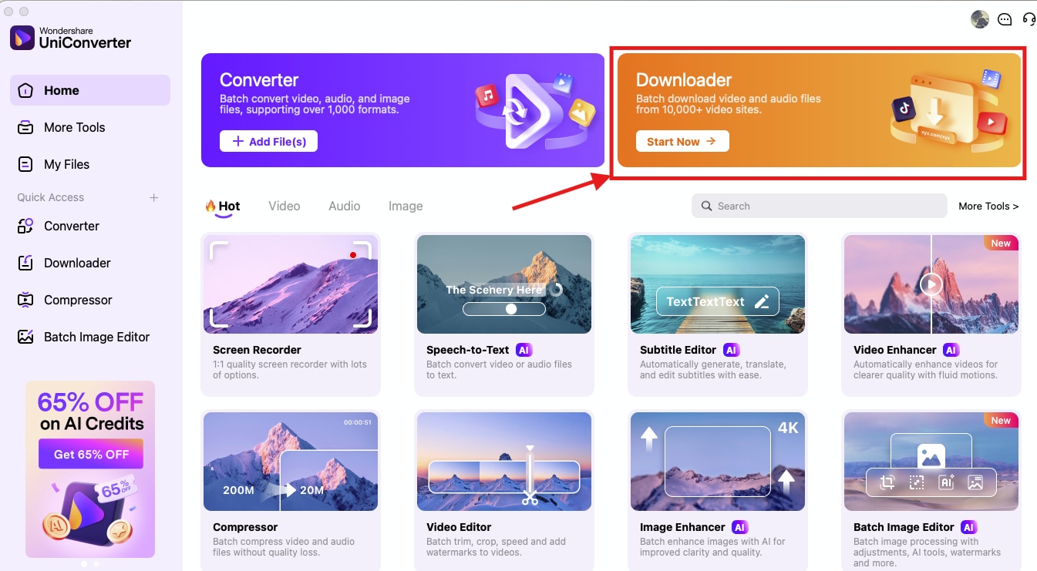Click the pencil icon in Subtitle Editor preview

762,301
